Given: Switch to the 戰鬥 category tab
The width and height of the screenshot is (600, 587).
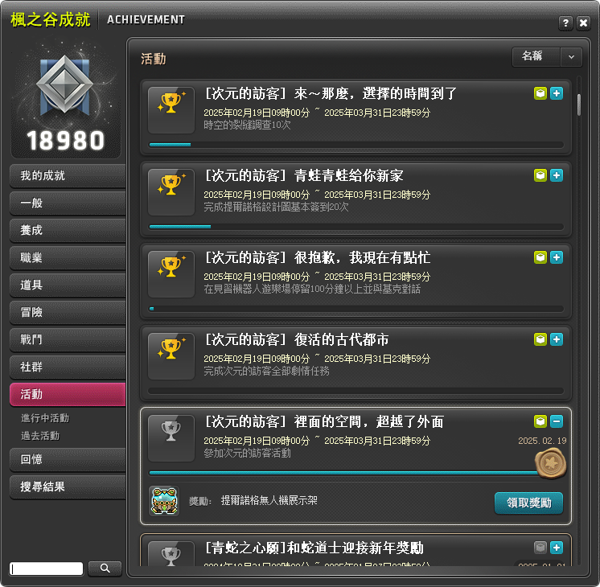Looking at the screenshot, I should click(68, 340).
